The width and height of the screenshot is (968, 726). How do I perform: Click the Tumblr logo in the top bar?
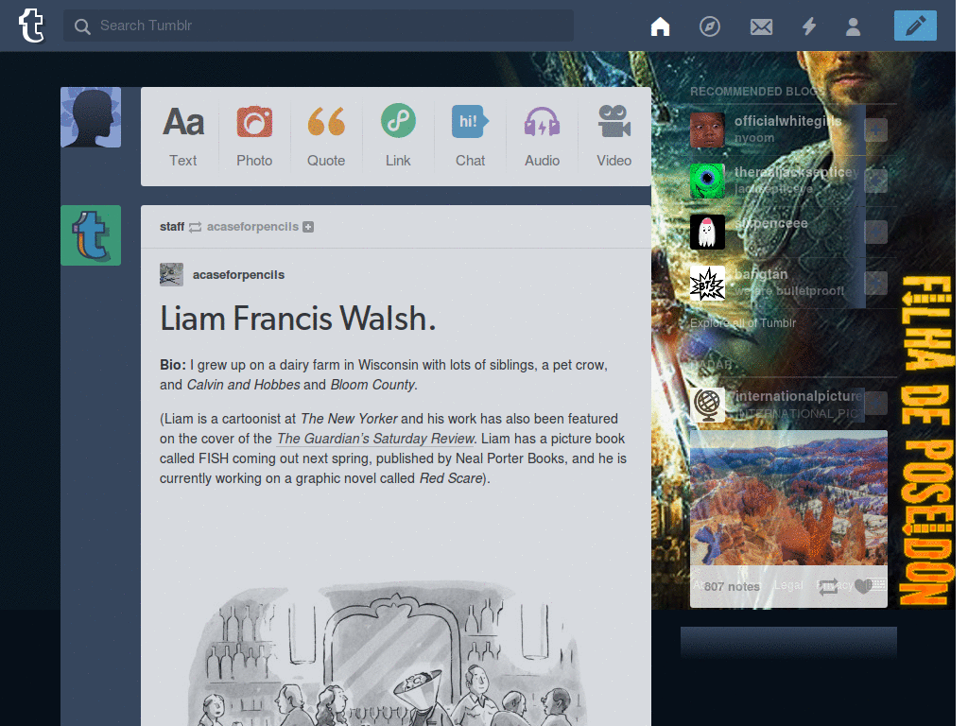coord(31,26)
